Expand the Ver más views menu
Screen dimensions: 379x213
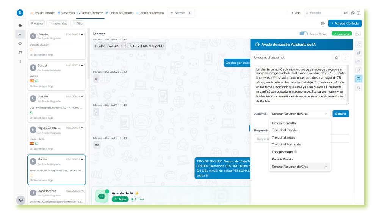pos(181,13)
